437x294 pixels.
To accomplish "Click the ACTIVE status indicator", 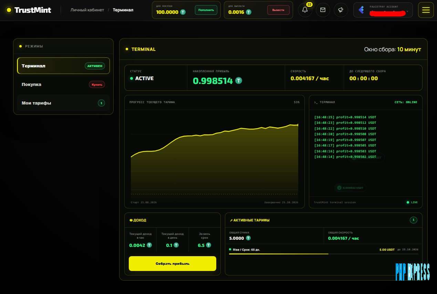I will (x=142, y=78).
